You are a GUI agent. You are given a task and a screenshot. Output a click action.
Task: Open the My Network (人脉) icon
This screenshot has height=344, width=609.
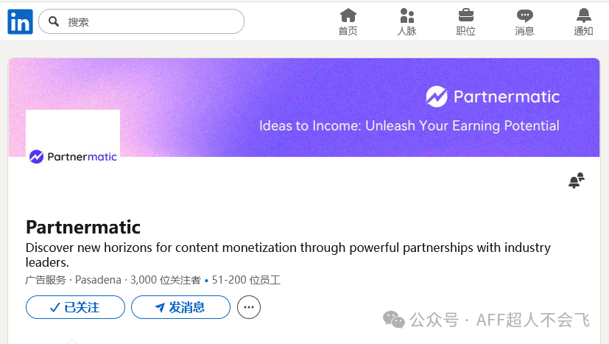tap(406, 15)
